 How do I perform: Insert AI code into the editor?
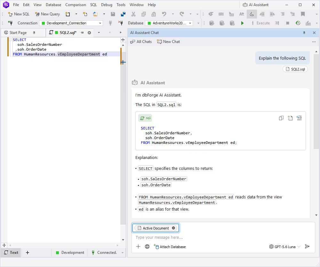pyautogui.click(x=299, y=118)
